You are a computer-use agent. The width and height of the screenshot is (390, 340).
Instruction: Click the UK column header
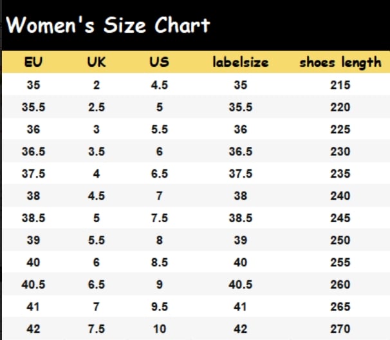click(97, 62)
